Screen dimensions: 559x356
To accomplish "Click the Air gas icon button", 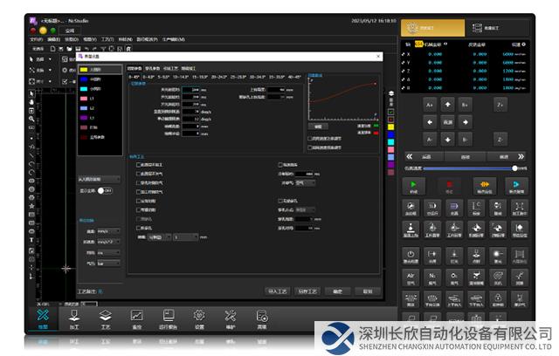I will pos(411,277).
